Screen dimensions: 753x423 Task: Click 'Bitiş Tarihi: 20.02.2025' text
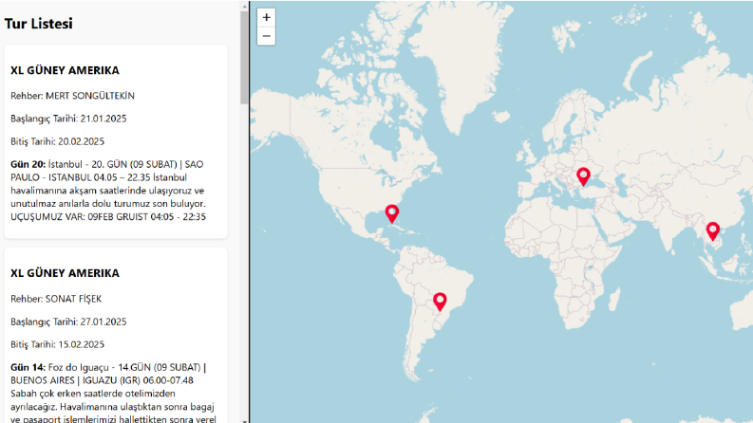(x=57, y=141)
